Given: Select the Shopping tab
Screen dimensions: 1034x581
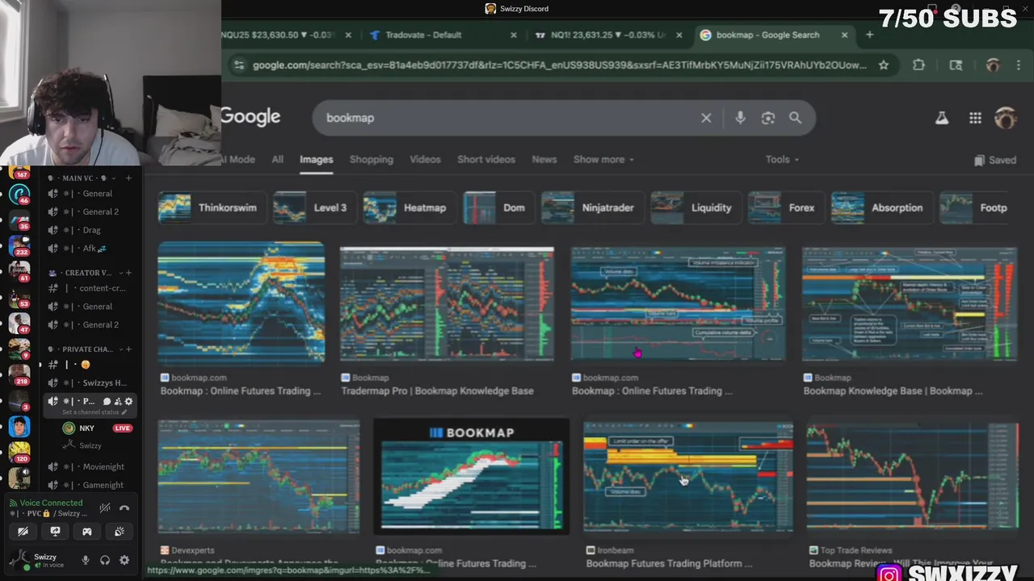Looking at the screenshot, I should tap(372, 160).
